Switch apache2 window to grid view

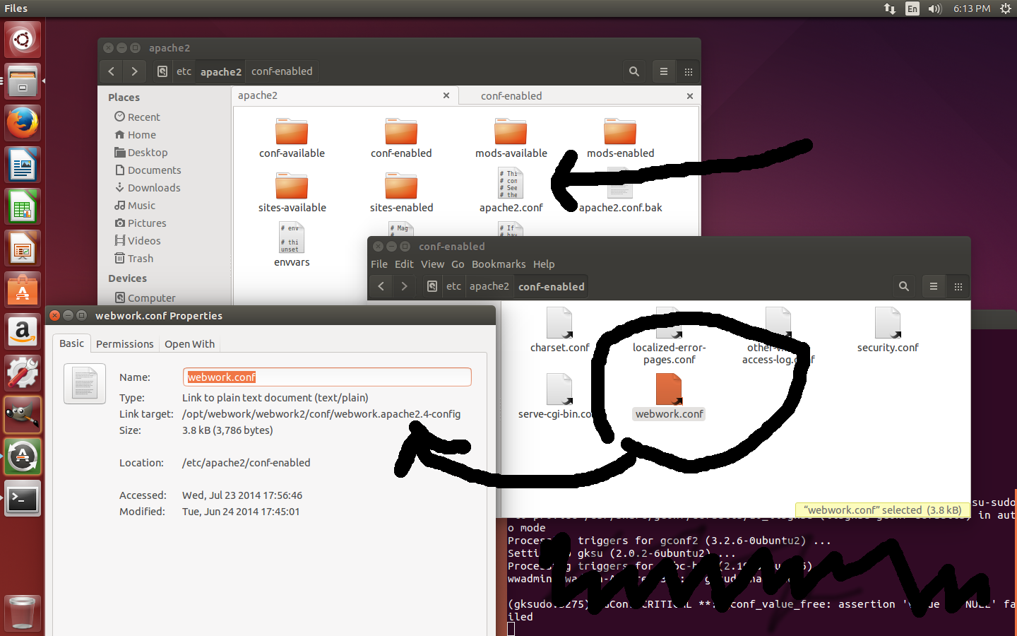pos(689,71)
